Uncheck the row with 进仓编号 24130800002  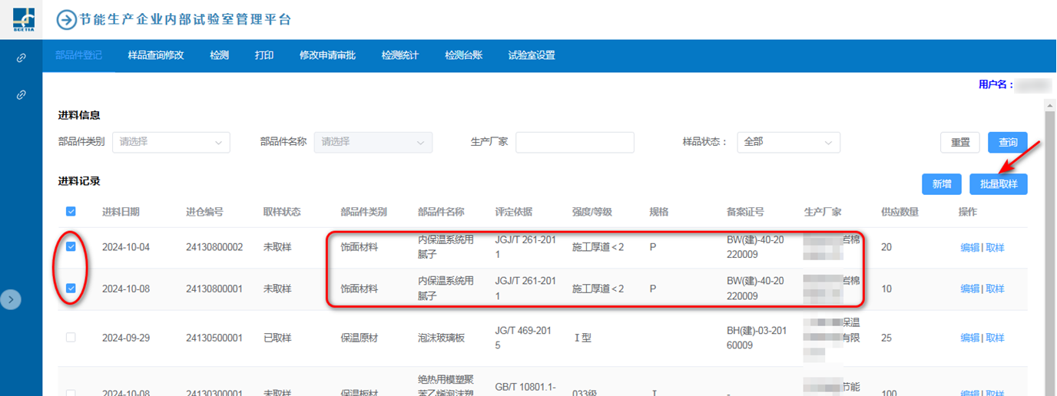click(71, 247)
